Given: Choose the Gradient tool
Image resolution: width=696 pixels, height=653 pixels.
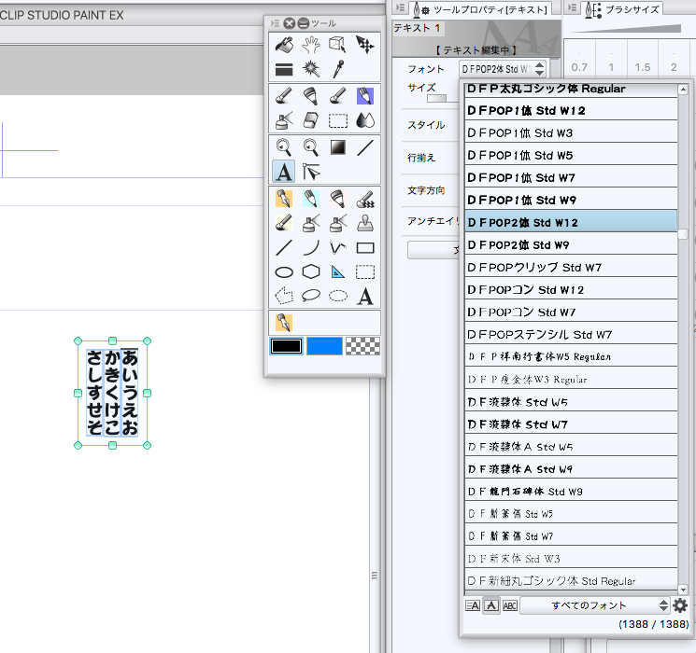Looking at the screenshot, I should (x=338, y=146).
